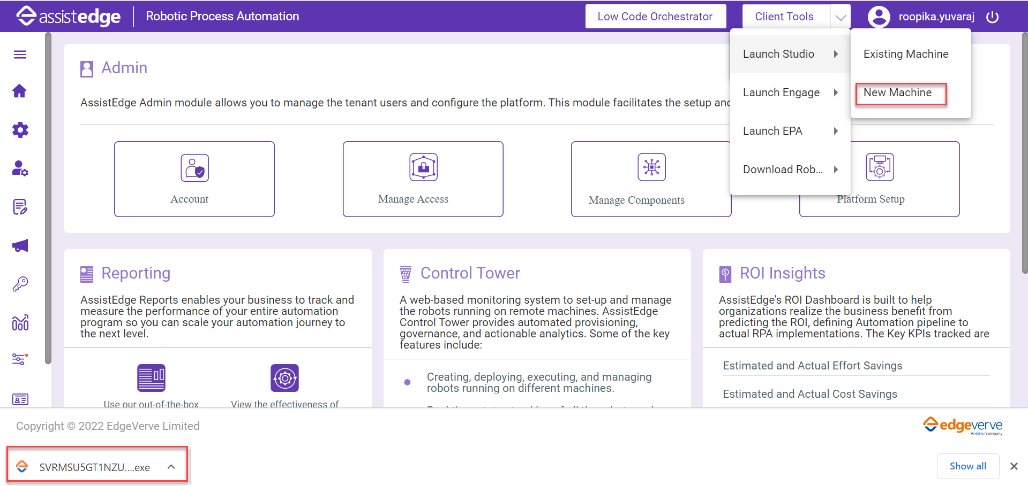Open the gear settings sidebar icon

(20, 129)
